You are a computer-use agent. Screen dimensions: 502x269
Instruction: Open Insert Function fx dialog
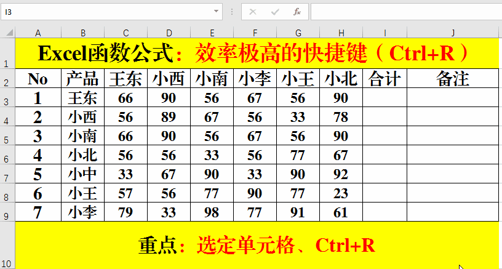[297, 12]
